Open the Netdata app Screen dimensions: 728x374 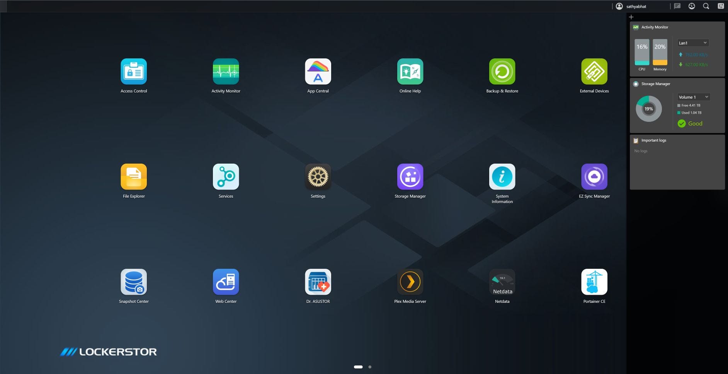(502, 282)
